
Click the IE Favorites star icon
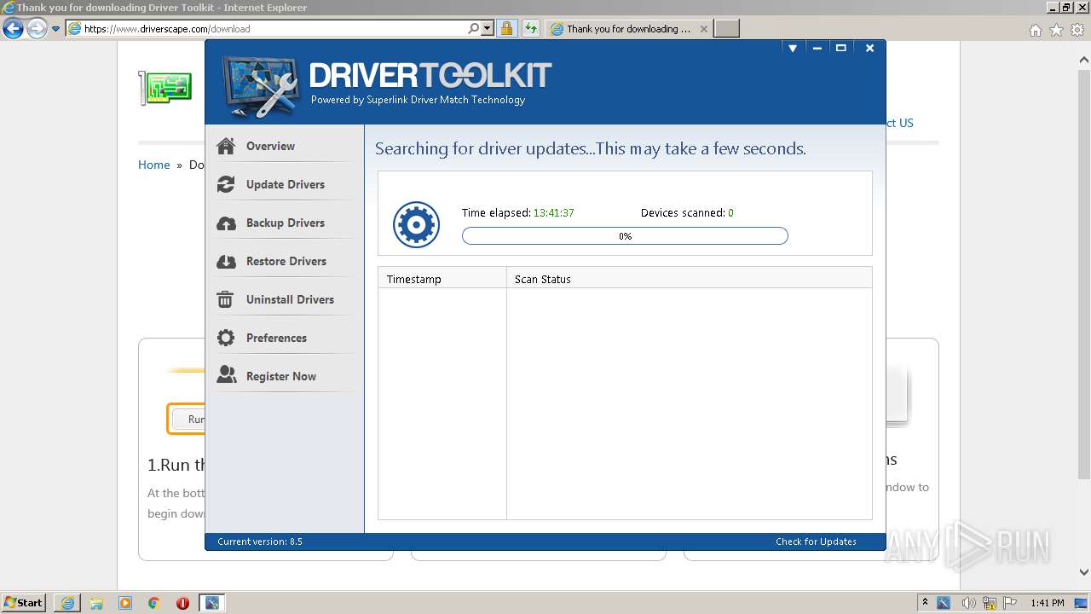1056,30
